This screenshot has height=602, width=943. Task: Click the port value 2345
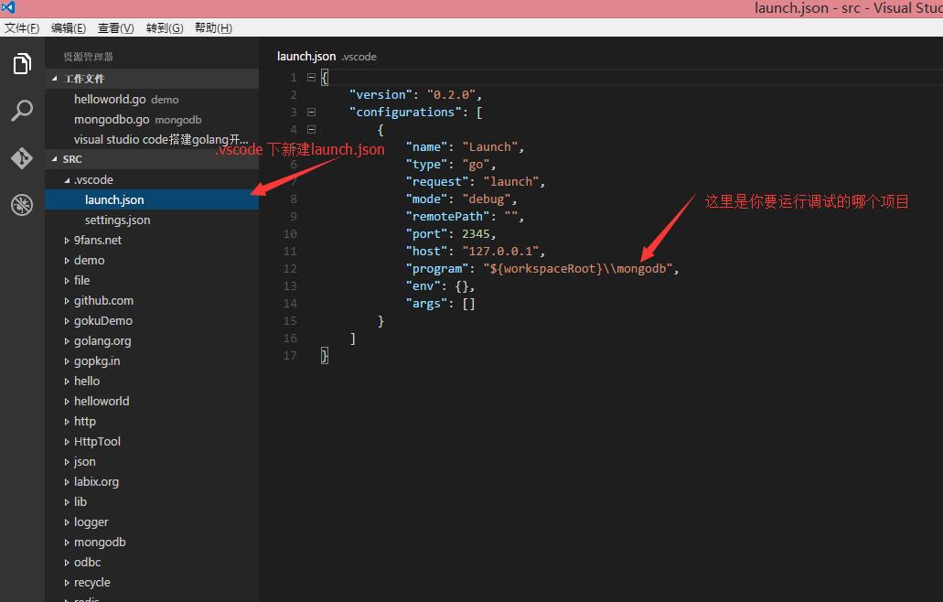click(476, 234)
